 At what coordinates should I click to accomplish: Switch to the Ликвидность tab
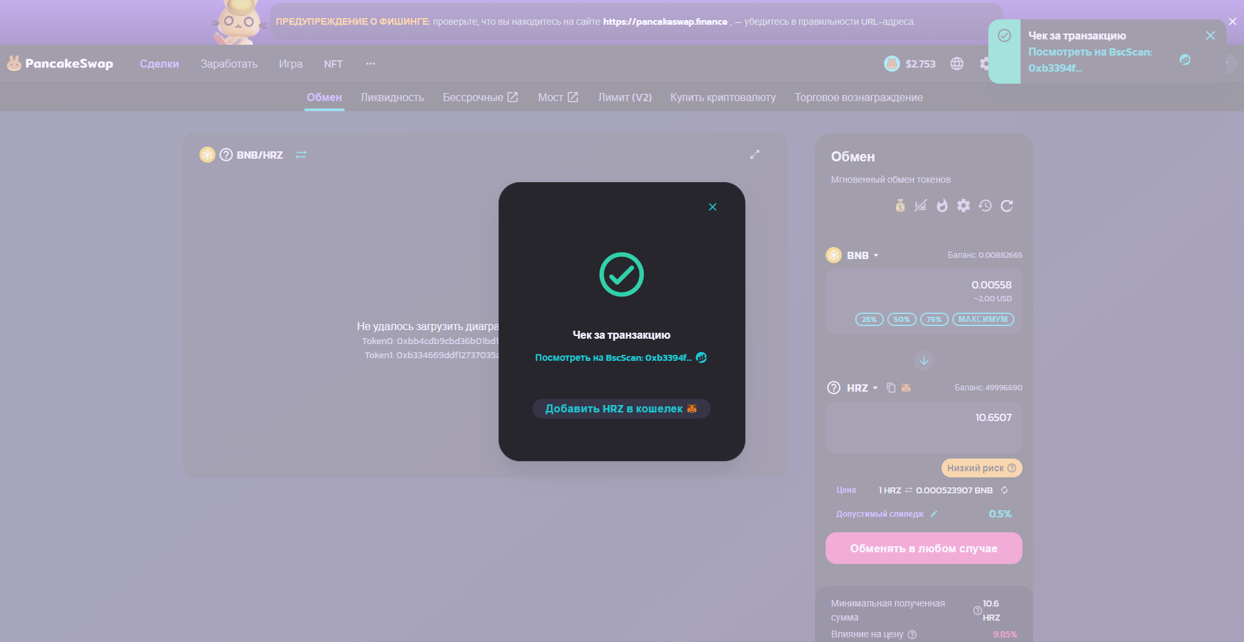coord(392,97)
